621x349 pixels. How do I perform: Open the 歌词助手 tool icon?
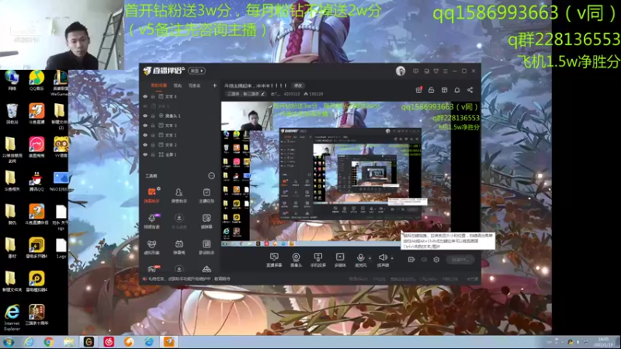206,247
